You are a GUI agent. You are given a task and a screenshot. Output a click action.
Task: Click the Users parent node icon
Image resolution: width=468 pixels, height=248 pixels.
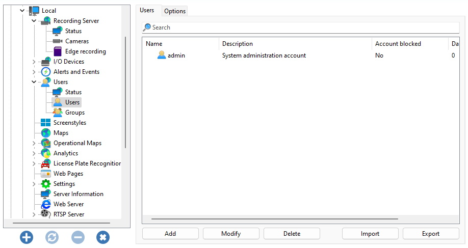tap(46, 81)
